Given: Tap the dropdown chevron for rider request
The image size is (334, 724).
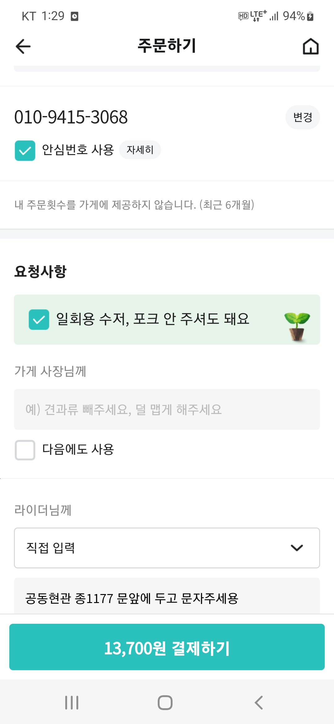Looking at the screenshot, I should point(297,548).
